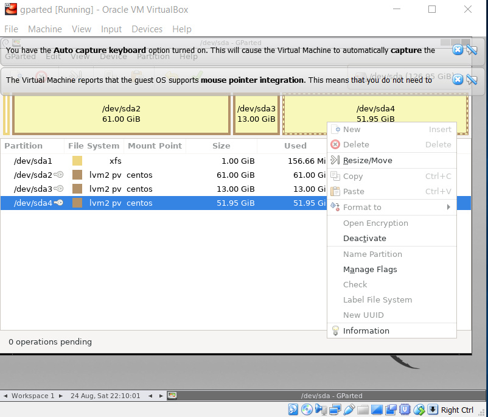This screenshot has width=488, height=417.
Task: Click the recording indicator with overlapping screens
Action: click(x=391, y=410)
